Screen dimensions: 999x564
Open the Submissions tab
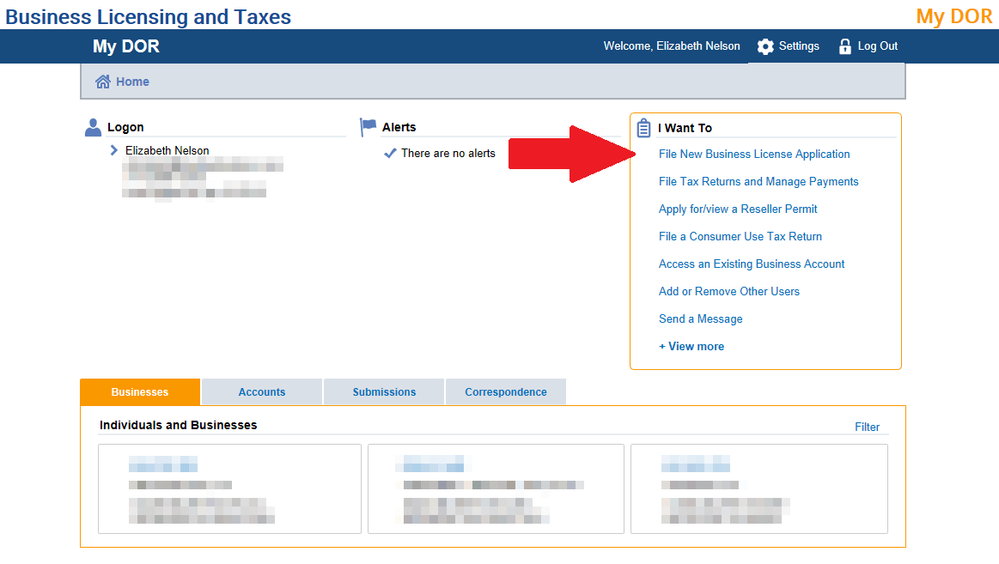pyautogui.click(x=384, y=391)
